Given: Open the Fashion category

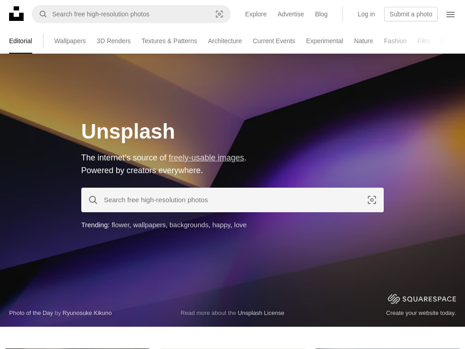Looking at the screenshot, I should (395, 41).
